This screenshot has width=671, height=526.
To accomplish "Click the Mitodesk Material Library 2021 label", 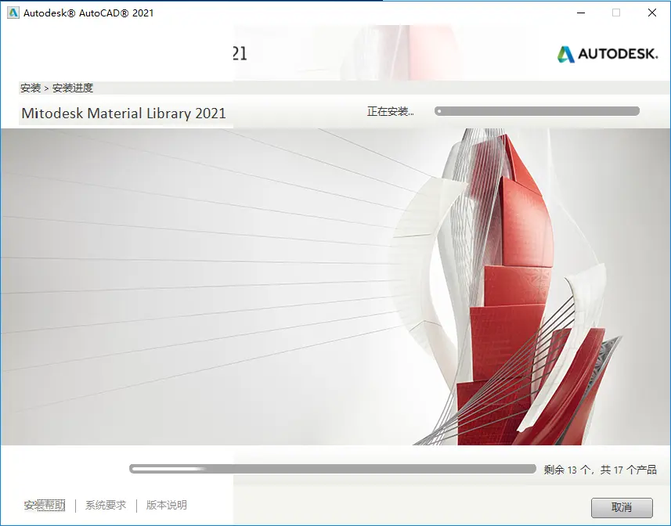I will click(x=124, y=113).
